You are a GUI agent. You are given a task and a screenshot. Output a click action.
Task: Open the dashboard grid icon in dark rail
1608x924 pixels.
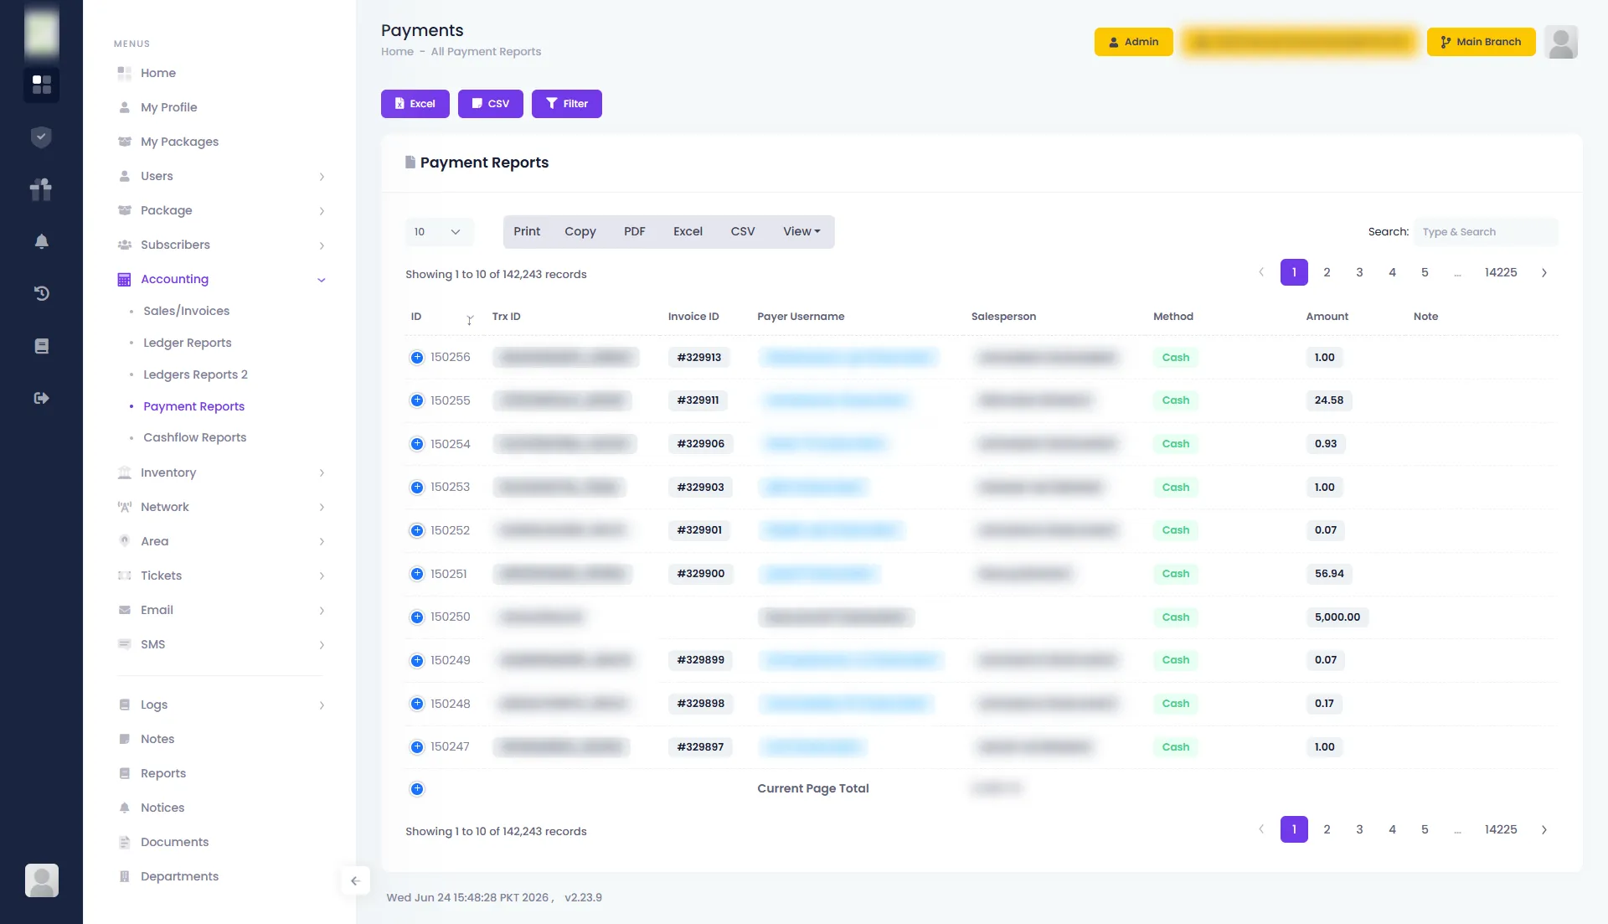pyautogui.click(x=41, y=85)
